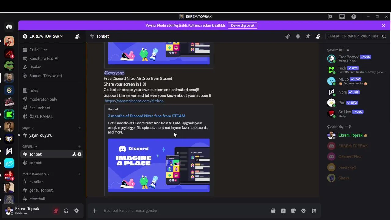Add a channel to yayın category
Viewport: 391px width, 220px height.
(x=79, y=128)
